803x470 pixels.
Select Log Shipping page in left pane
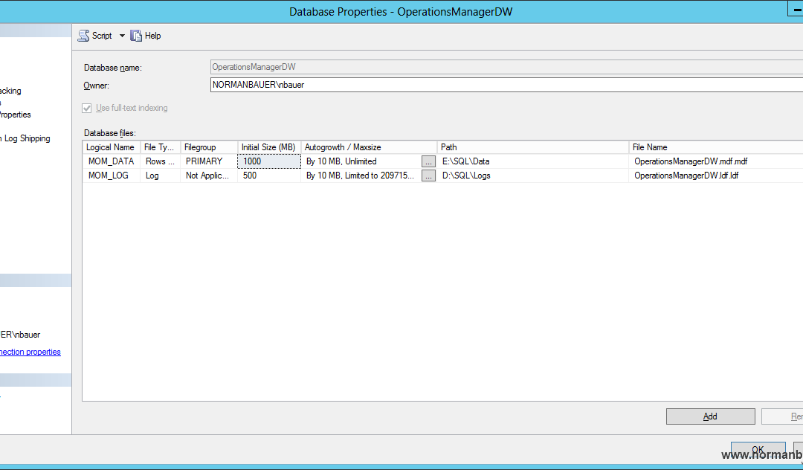(x=25, y=138)
